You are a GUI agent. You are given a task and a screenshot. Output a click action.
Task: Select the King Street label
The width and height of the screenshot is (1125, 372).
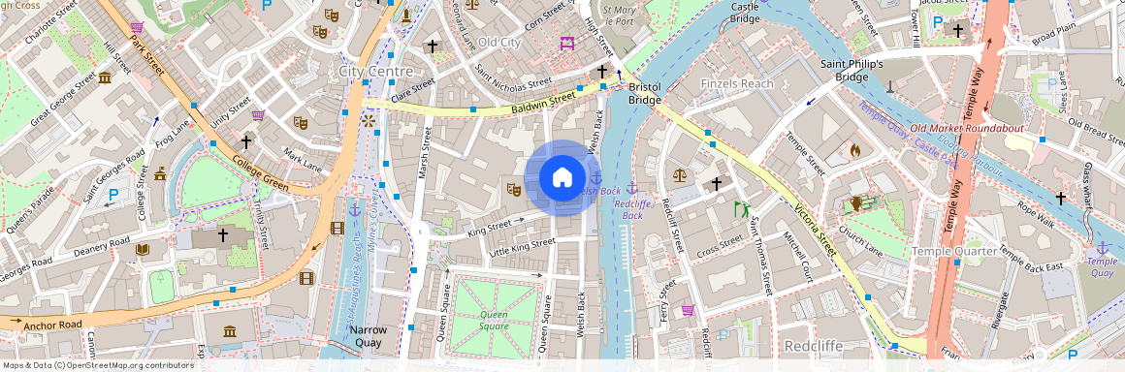tap(489, 229)
